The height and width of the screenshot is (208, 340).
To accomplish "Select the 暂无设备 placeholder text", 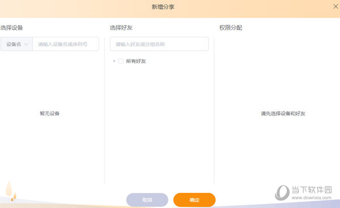I will pyautogui.click(x=50, y=114).
